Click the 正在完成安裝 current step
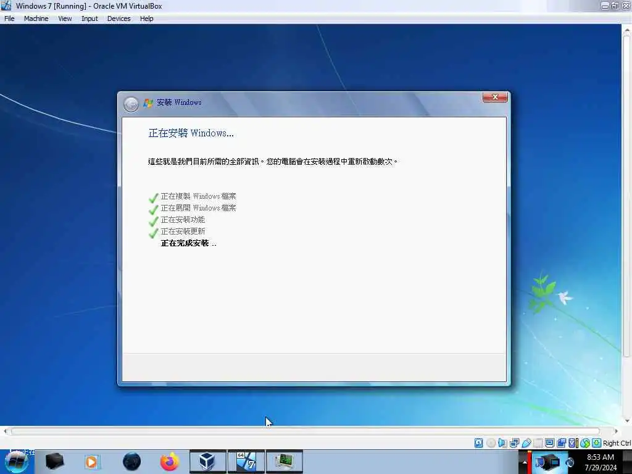This screenshot has height=474, width=632. pyautogui.click(x=188, y=243)
